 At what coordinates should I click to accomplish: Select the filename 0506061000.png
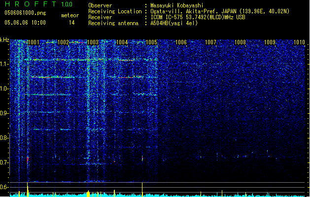pos(25,13)
